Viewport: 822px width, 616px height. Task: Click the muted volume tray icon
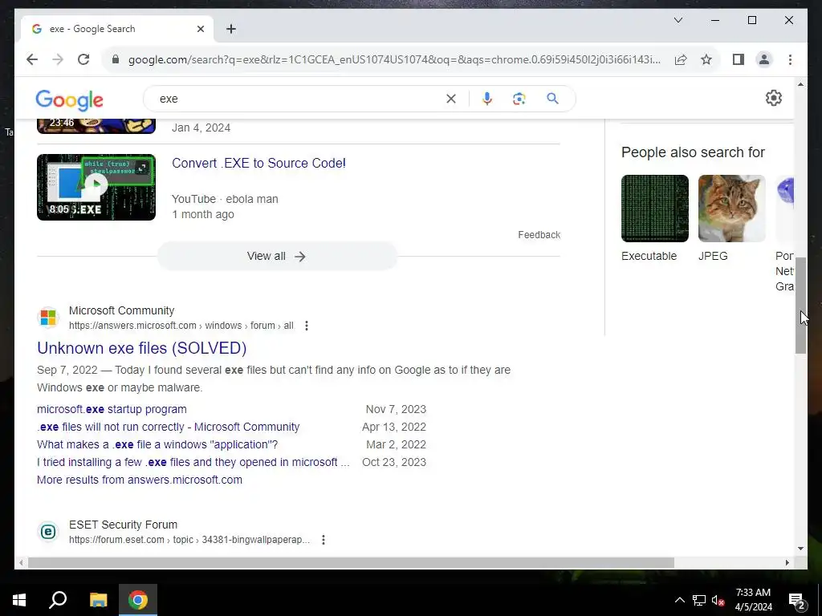coord(718,600)
